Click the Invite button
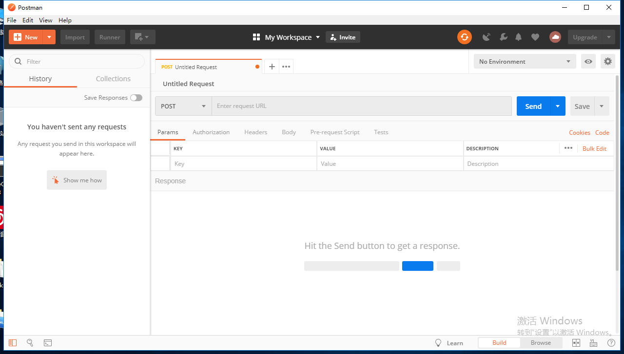Screen dimensions: 624x354 coord(343,37)
